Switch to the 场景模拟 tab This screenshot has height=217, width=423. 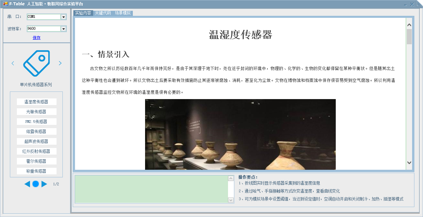tap(122, 14)
